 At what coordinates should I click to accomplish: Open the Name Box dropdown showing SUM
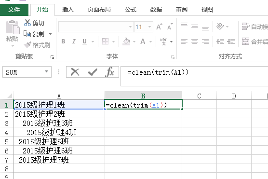point(46,71)
